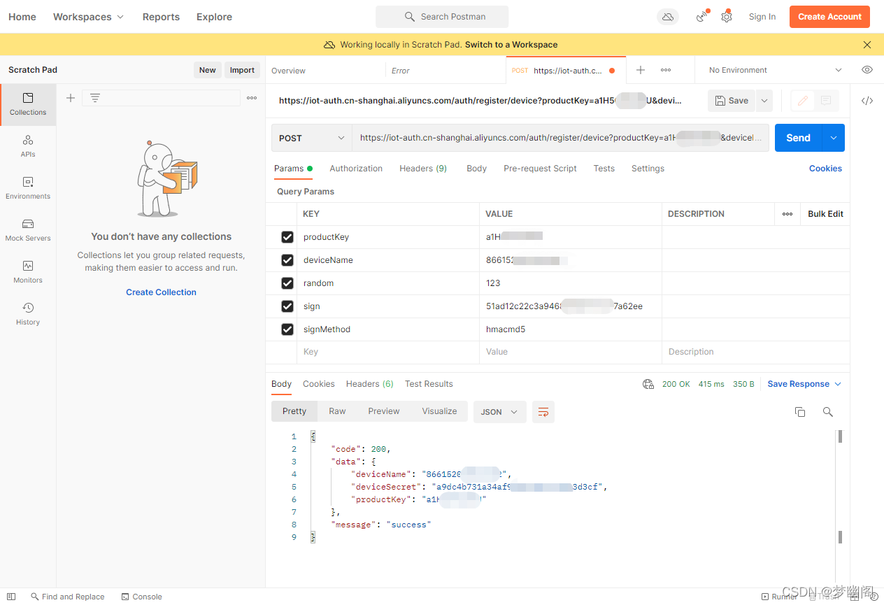Open the code snippet icon
The width and height of the screenshot is (884, 605).
(x=867, y=101)
